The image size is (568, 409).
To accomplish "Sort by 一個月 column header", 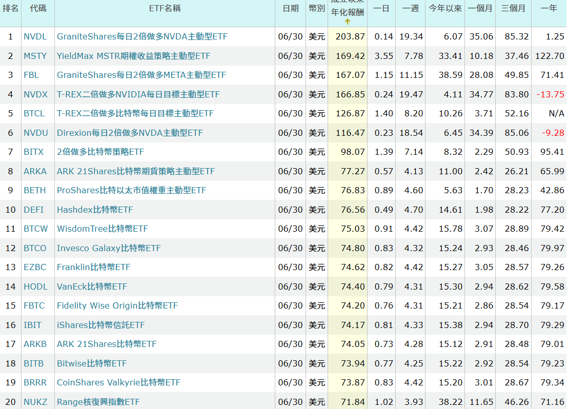I will point(480,8).
